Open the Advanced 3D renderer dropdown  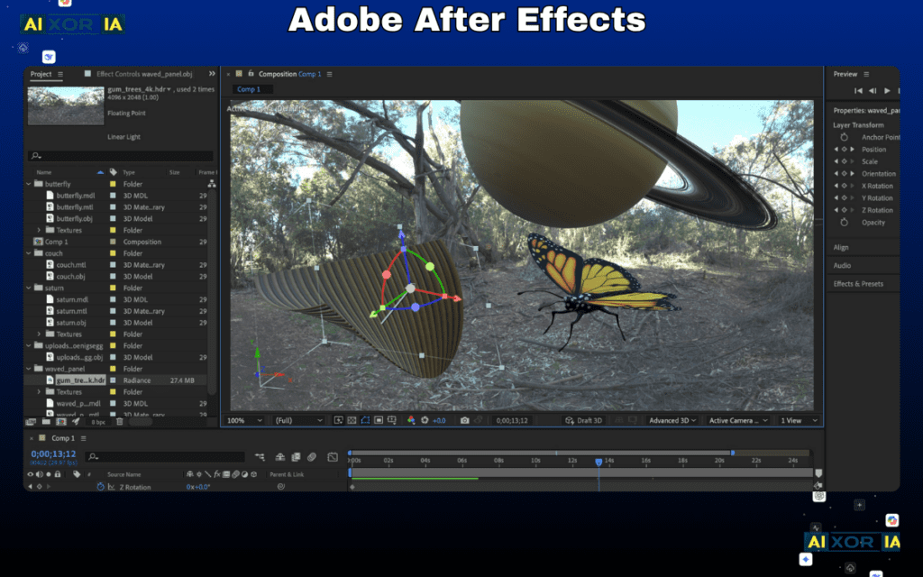pyautogui.click(x=672, y=419)
